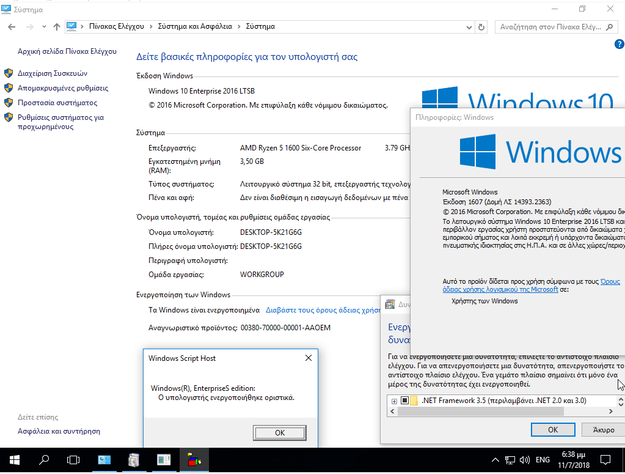Switch ENG input language indicator

tap(543, 460)
